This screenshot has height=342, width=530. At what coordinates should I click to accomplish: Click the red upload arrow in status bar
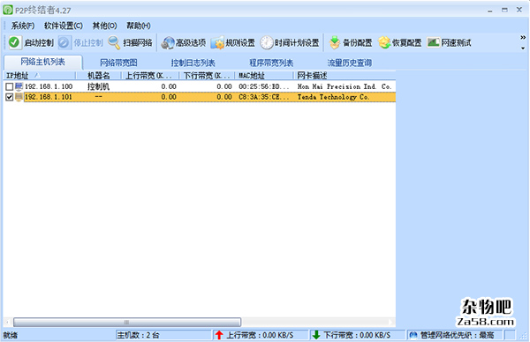tap(219, 335)
